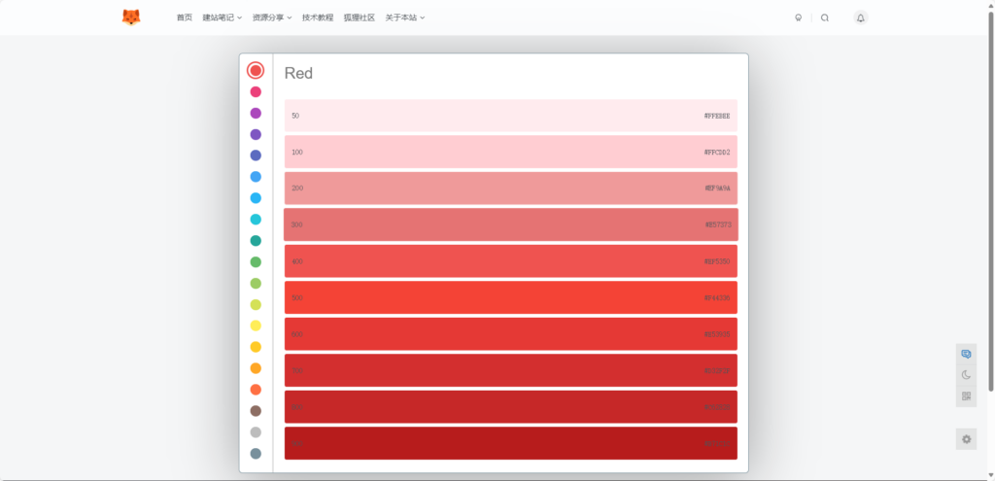Expand the 建站笔记 menu
The width and height of the screenshot is (995, 481).
click(223, 17)
